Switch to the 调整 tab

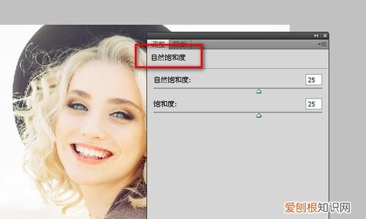tap(158, 44)
